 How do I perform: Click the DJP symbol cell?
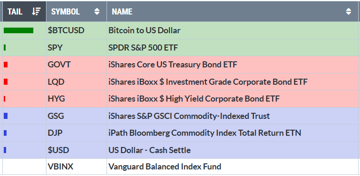point(77,133)
